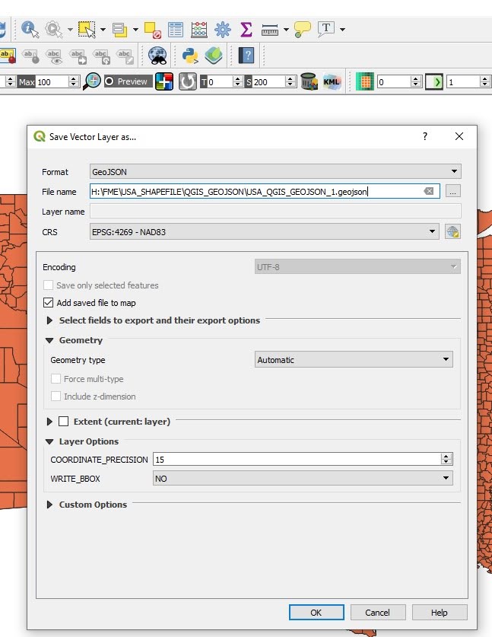The height and width of the screenshot is (637, 492).
Task: Click the Preview toggle in toolbar
Action: [126, 81]
